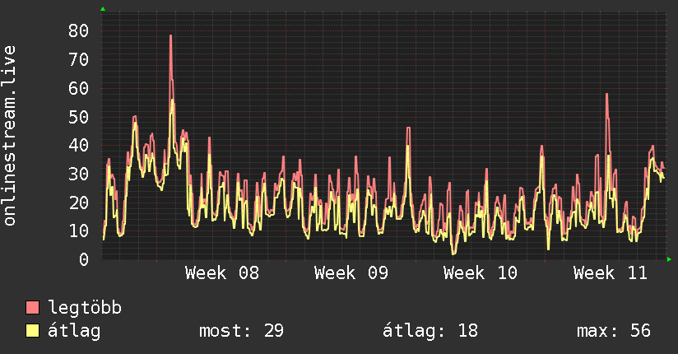
Task: Click the Week 08 axis label
Action: [221, 273]
